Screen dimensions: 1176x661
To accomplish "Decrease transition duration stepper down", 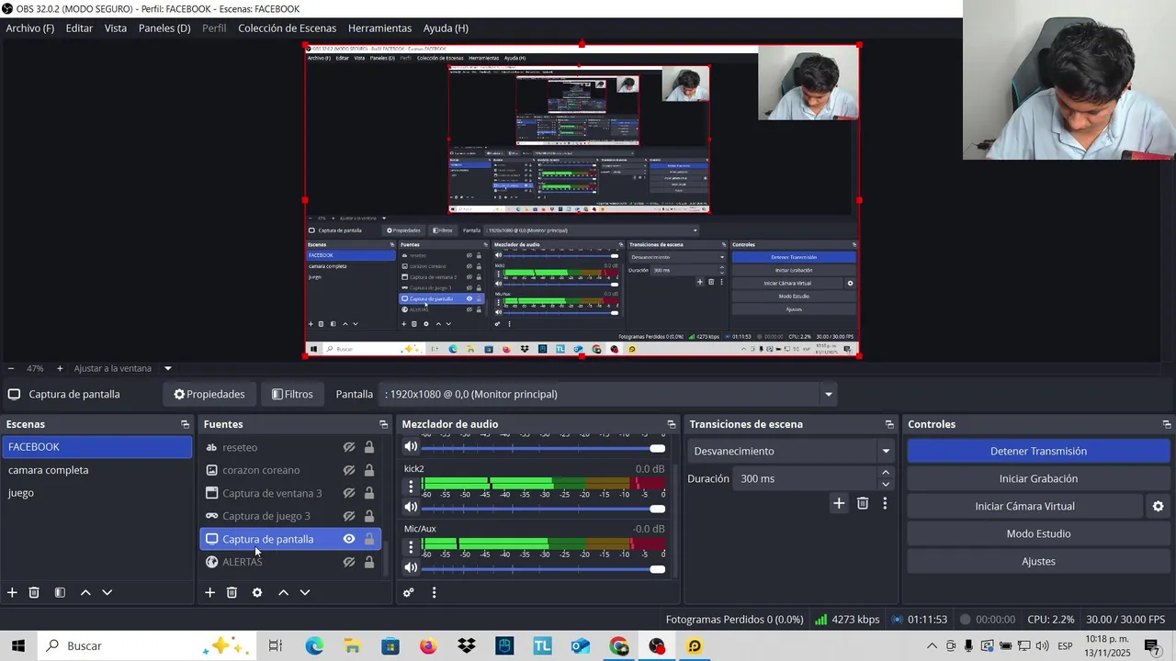I will 886,484.
